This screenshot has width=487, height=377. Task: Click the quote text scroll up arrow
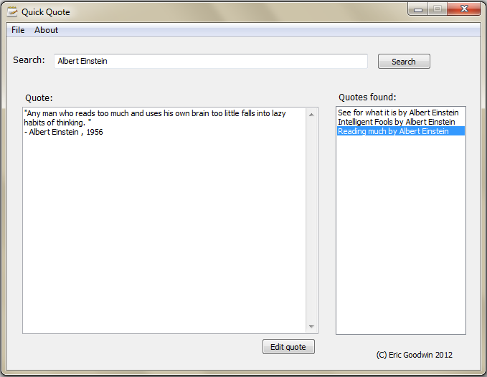click(311, 115)
